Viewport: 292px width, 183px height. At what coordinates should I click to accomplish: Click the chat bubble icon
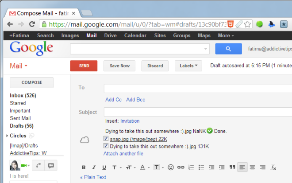pos(51,165)
